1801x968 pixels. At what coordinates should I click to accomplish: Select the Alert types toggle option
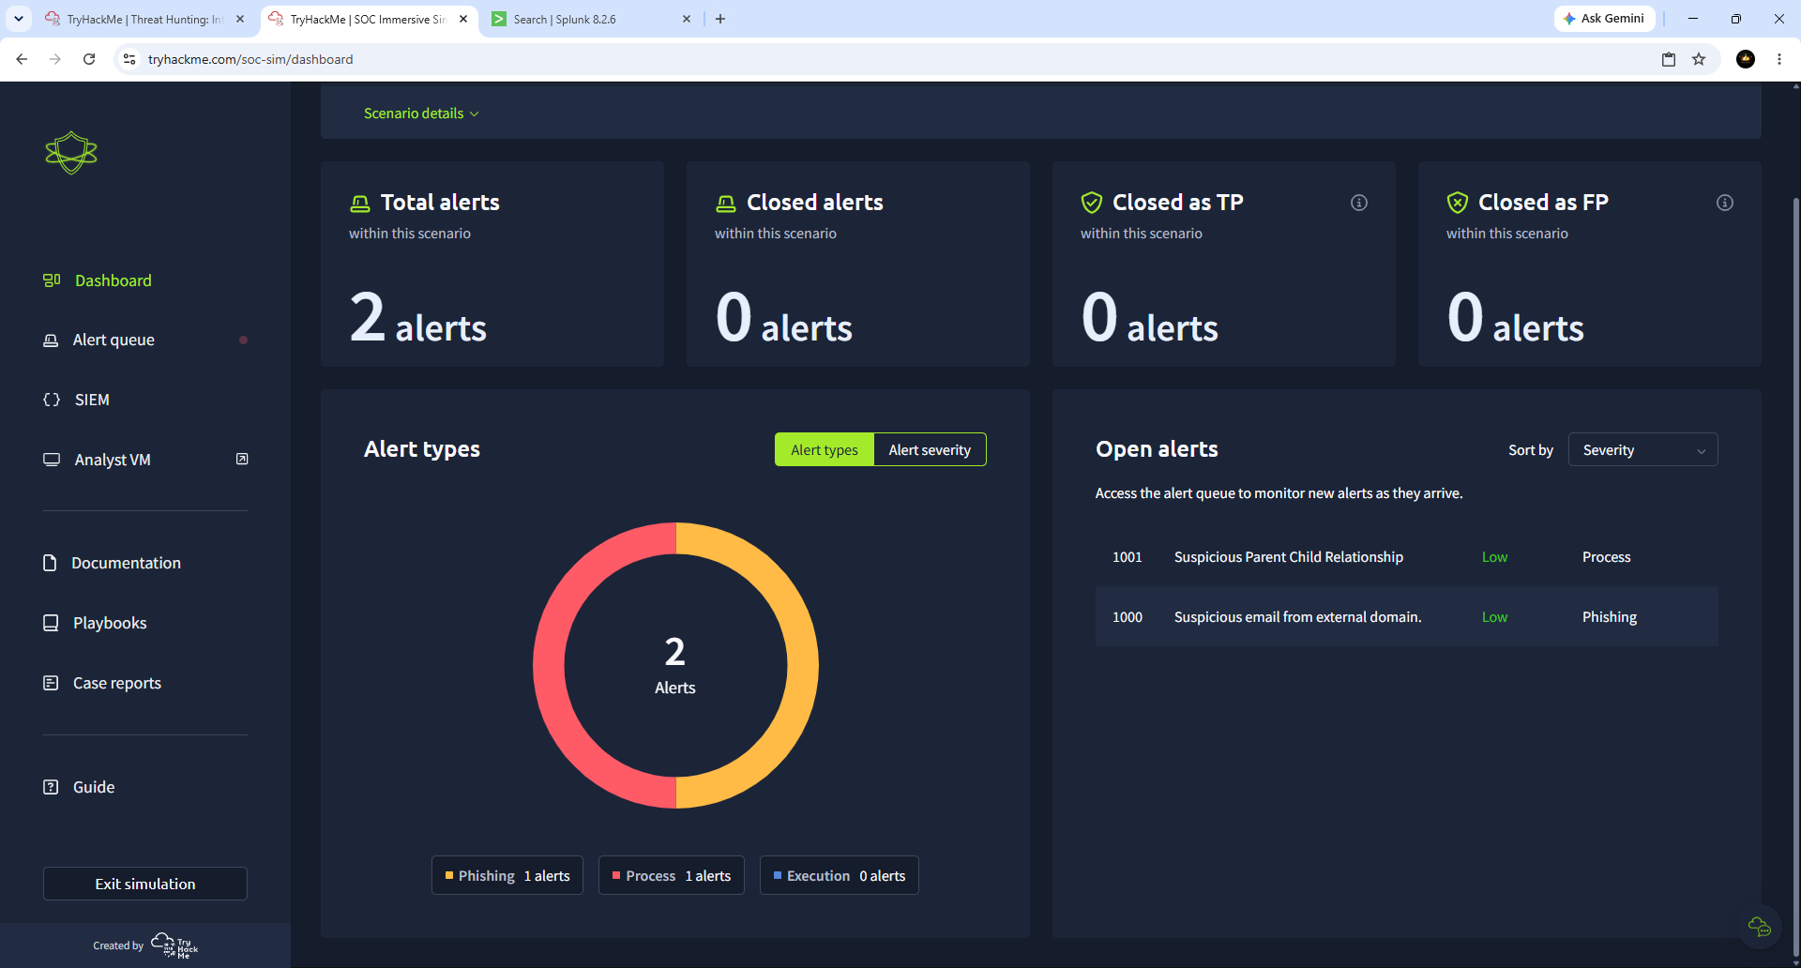824,449
